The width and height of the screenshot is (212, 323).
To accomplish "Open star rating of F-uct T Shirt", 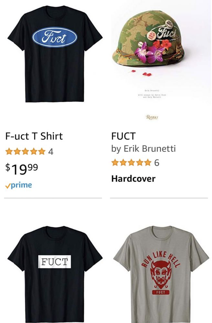I will tap(25, 151).
